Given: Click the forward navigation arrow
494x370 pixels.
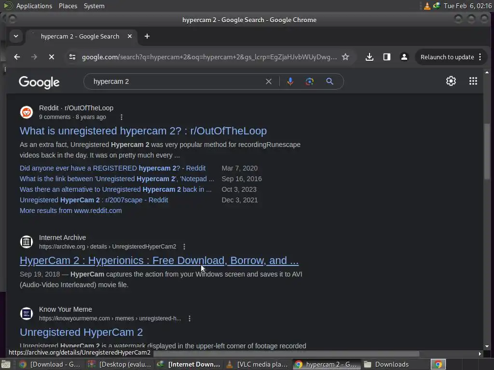Looking at the screenshot, I should click(34, 57).
